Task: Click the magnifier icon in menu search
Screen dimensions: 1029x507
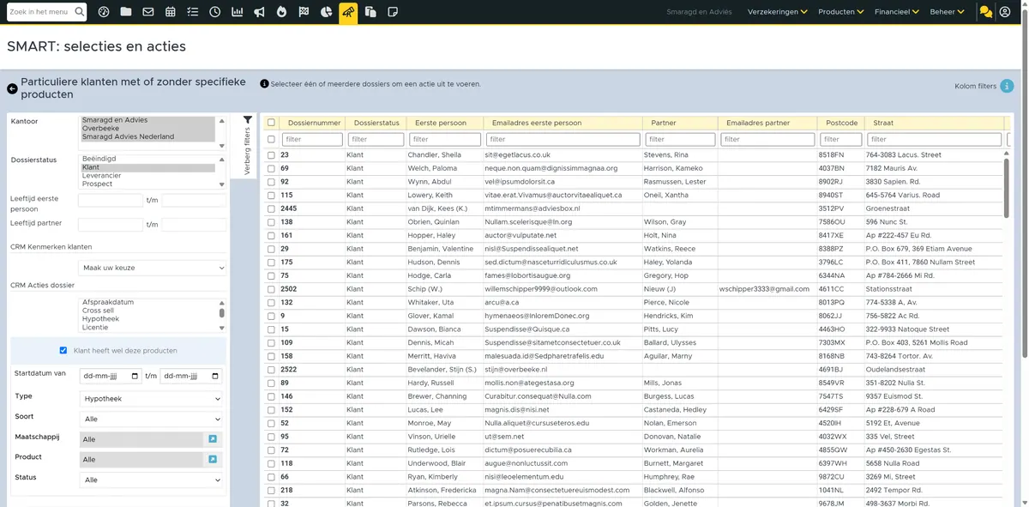Action: pos(79,12)
